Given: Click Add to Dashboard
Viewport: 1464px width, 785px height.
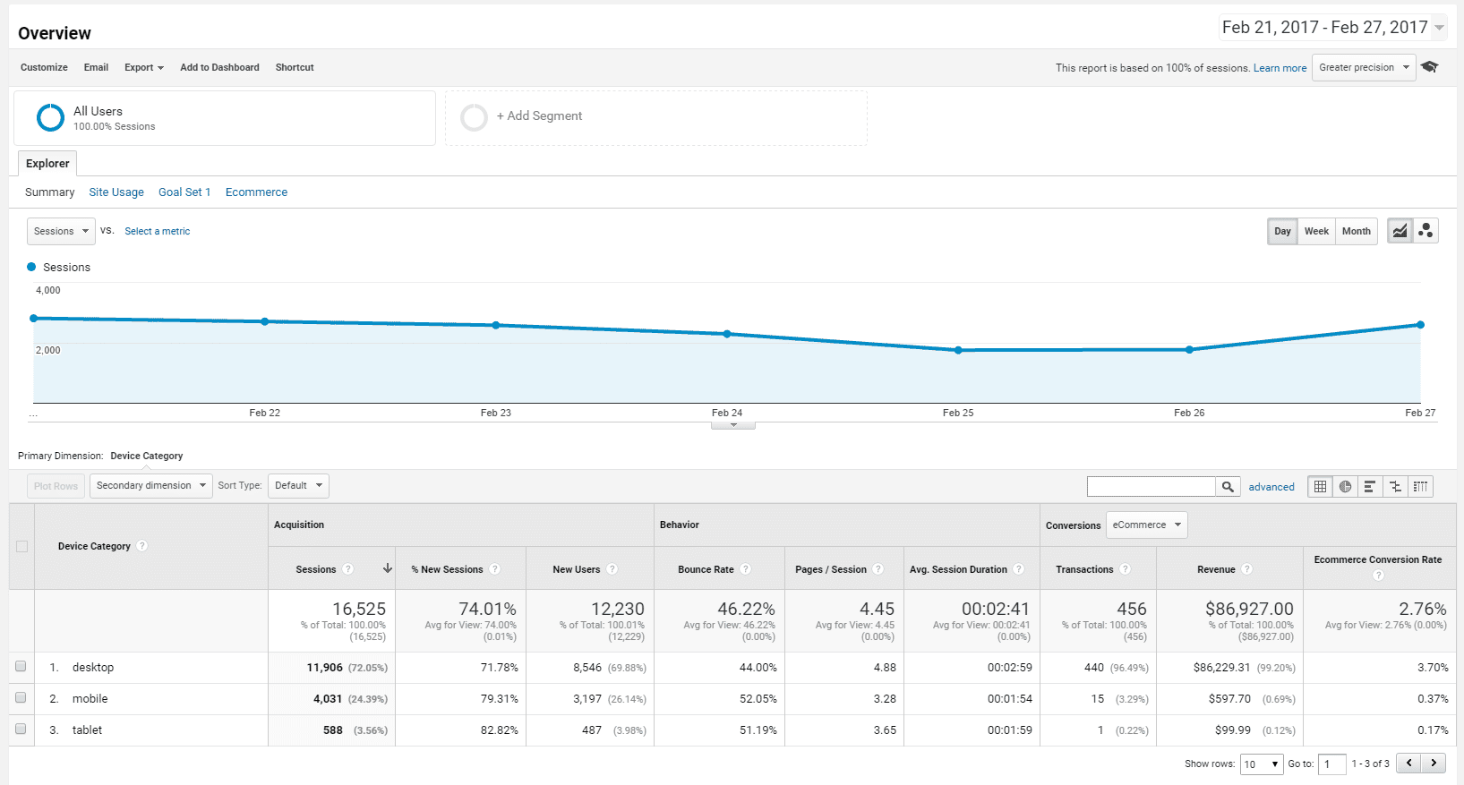Looking at the screenshot, I should 219,67.
